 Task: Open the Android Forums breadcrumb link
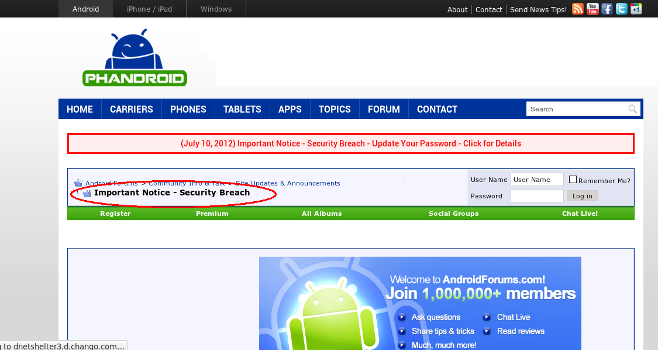coord(111,183)
